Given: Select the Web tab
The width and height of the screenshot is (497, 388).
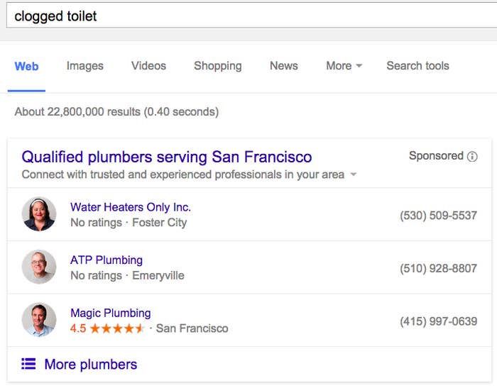Looking at the screenshot, I should [27, 67].
